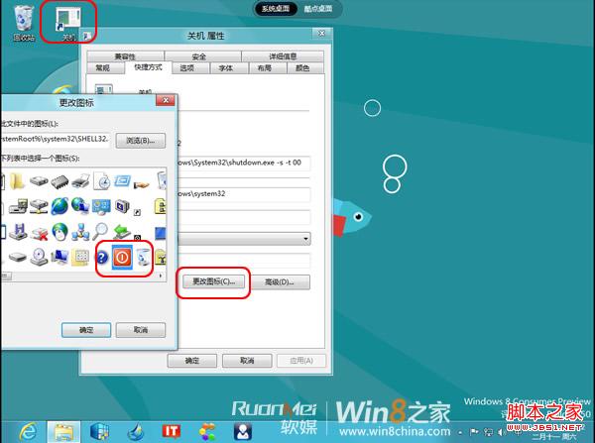Open File Explorer from the taskbar
This screenshot has height=443, width=595.
[63, 432]
